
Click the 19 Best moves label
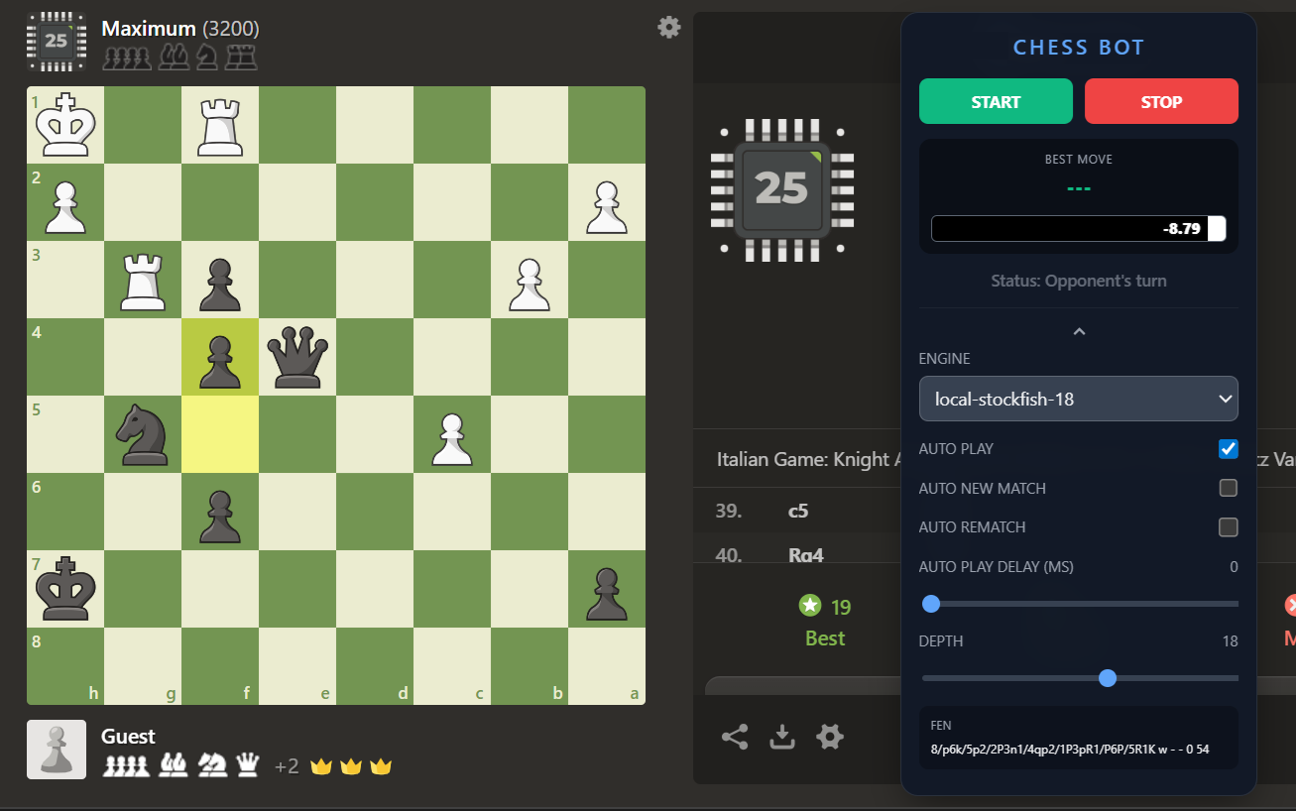pos(825,623)
